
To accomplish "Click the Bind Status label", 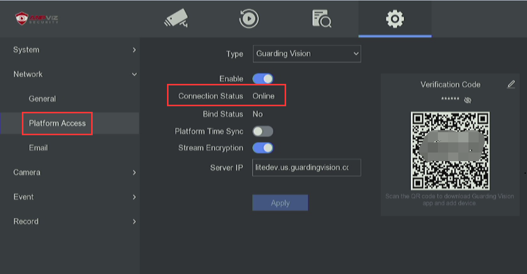I will pyautogui.click(x=223, y=114).
